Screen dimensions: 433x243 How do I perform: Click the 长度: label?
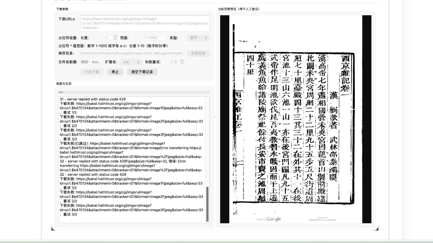click(85, 38)
